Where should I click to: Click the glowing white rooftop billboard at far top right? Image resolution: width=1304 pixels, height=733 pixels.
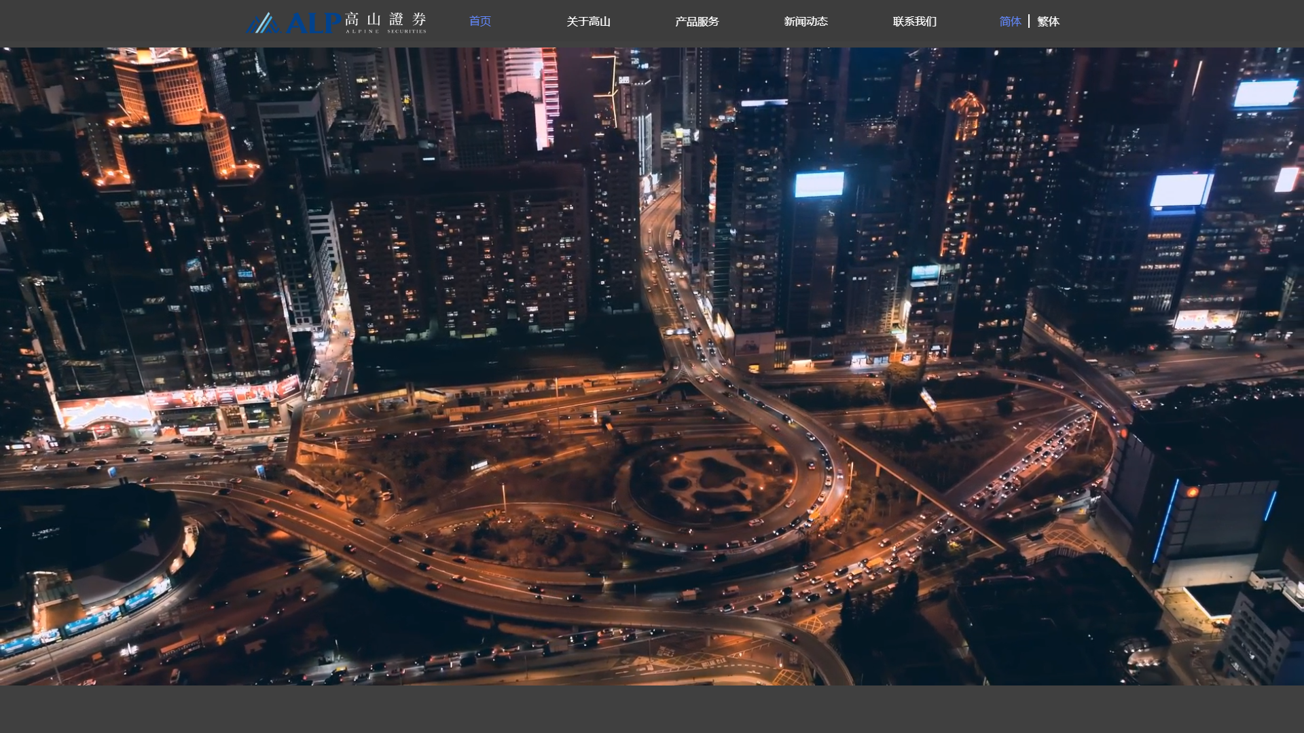click(1265, 94)
